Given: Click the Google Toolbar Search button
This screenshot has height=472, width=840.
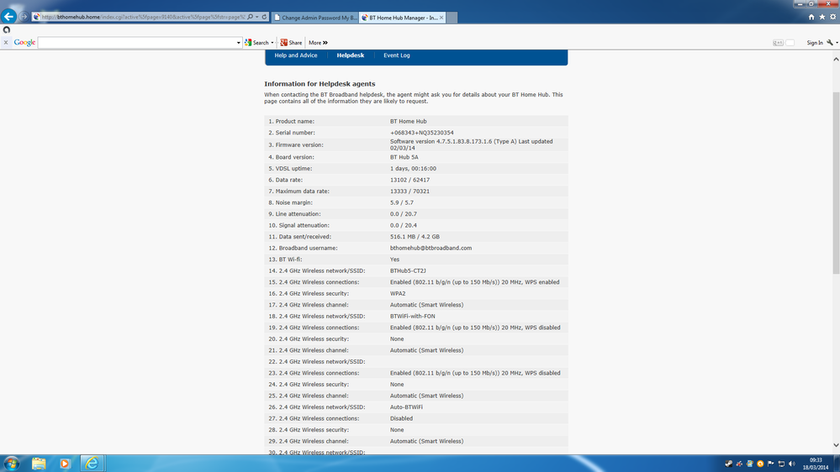Looking at the screenshot, I should pyautogui.click(x=256, y=43).
